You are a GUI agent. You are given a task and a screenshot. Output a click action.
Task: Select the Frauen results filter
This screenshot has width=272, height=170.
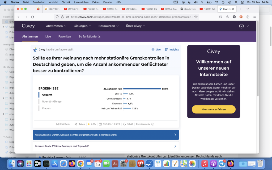pos(46,108)
